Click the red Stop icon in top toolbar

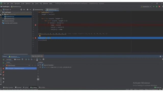click(x=159, y=7)
